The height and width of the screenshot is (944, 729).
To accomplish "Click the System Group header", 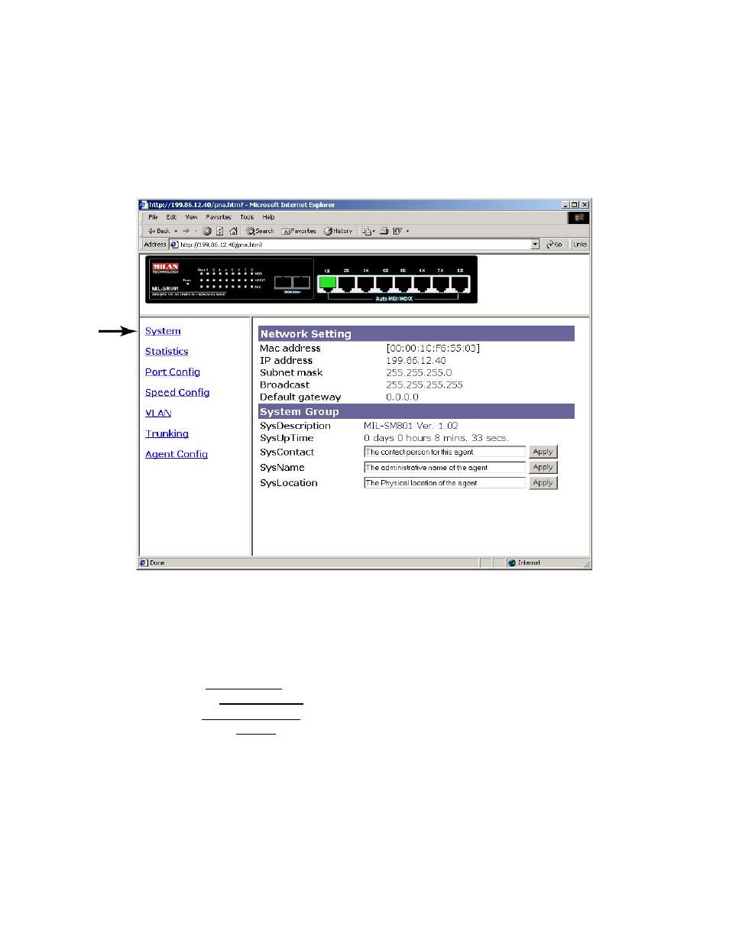I will pos(416,411).
